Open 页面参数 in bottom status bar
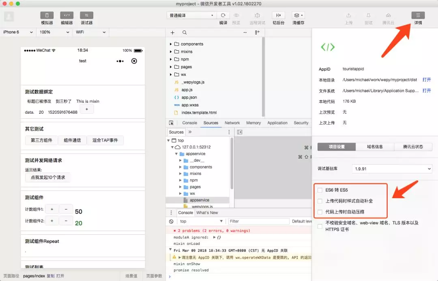 coord(154,276)
